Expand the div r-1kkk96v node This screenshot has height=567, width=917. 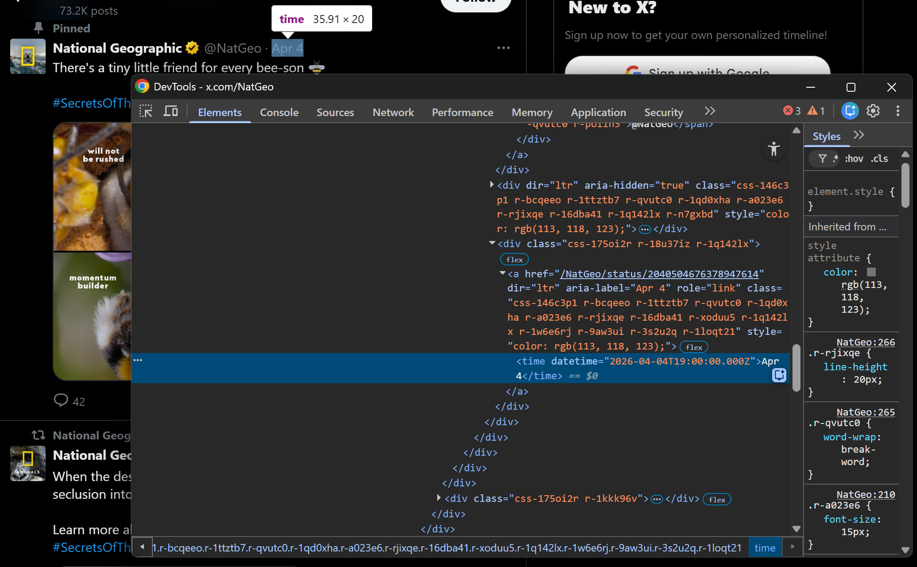click(439, 498)
